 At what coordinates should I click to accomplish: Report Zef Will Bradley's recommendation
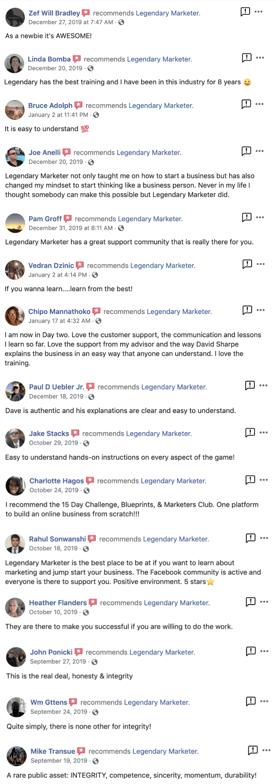tap(245, 12)
